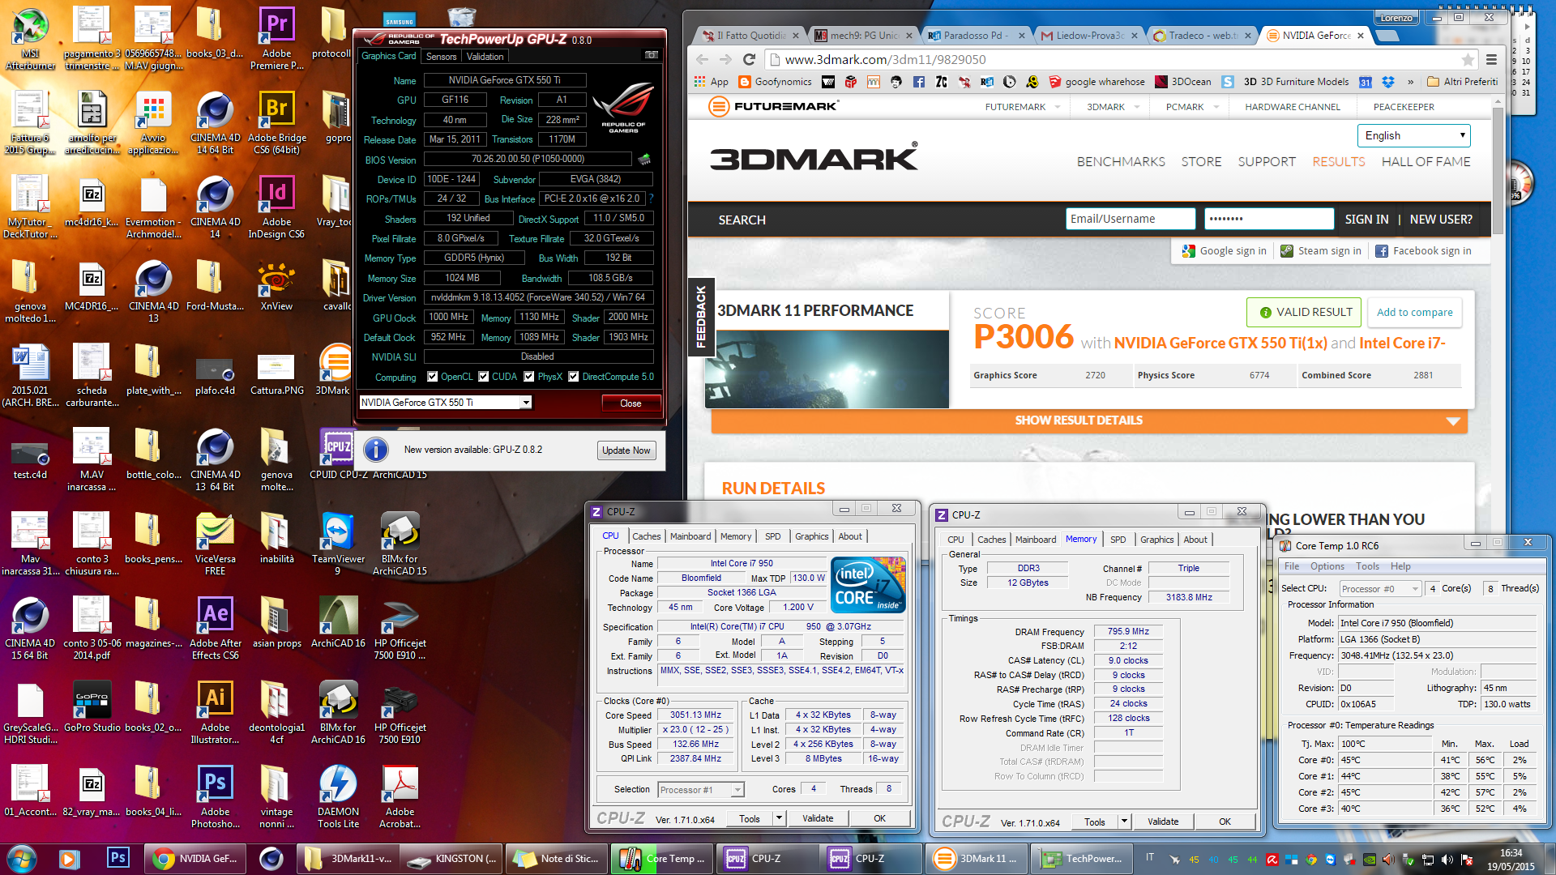Open TeamViewer 9 desktop icon
The height and width of the screenshot is (875, 1556).
pos(338,544)
